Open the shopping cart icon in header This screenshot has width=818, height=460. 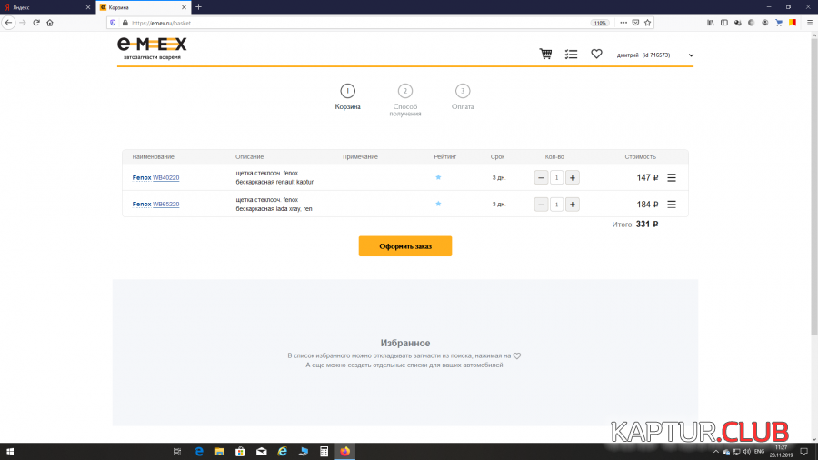click(545, 55)
